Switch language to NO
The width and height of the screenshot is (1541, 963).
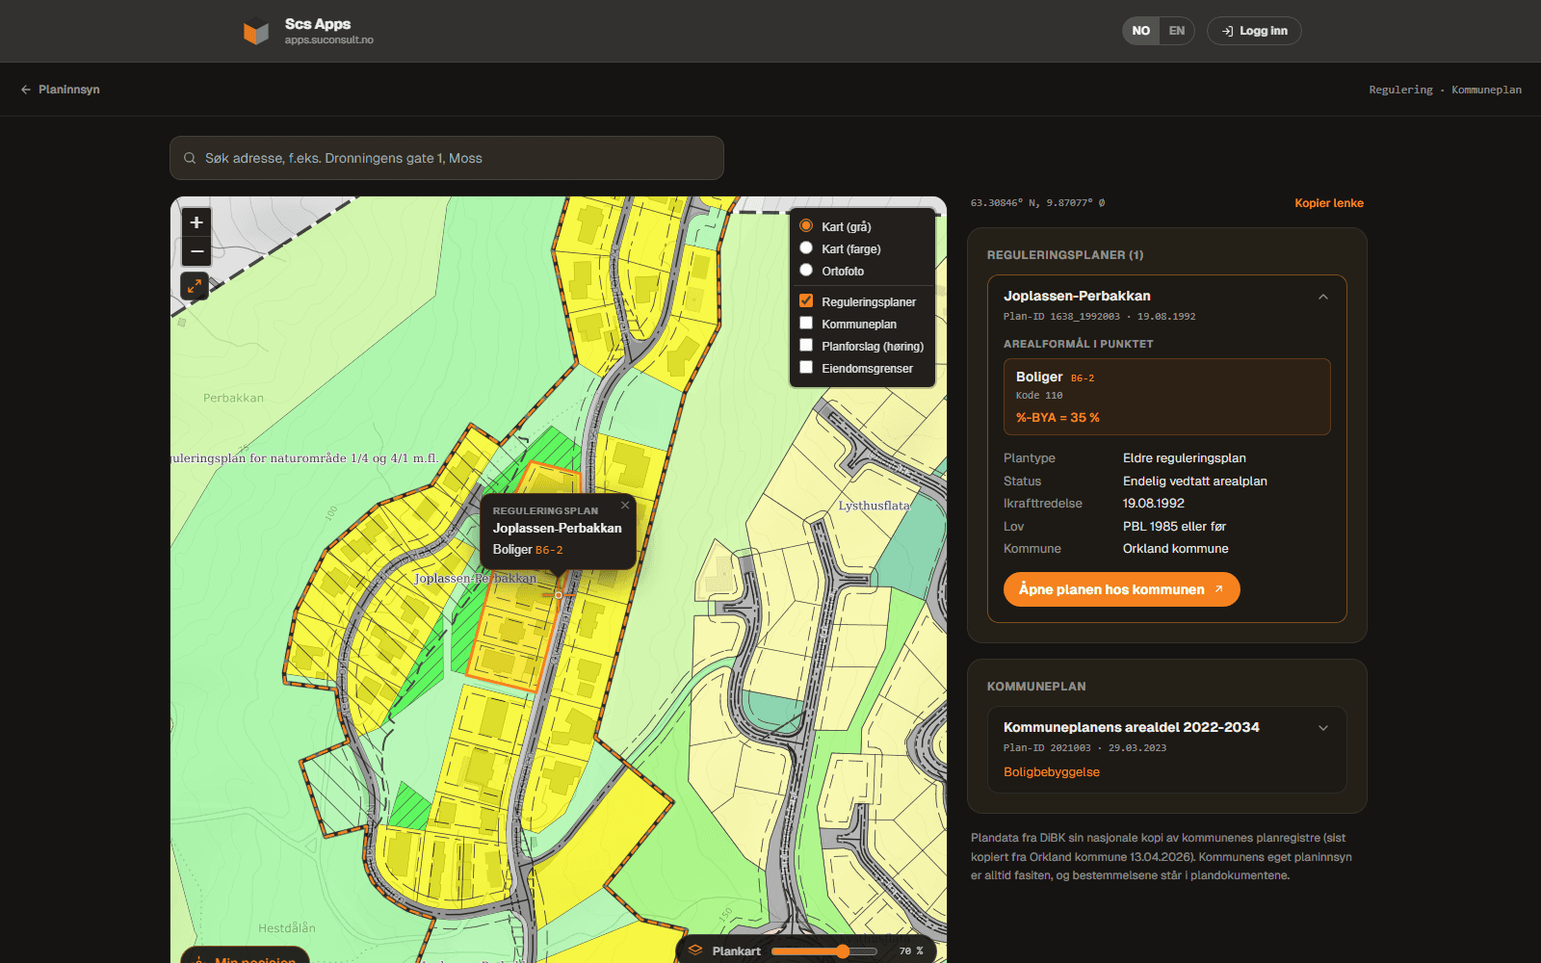pos(1141,31)
